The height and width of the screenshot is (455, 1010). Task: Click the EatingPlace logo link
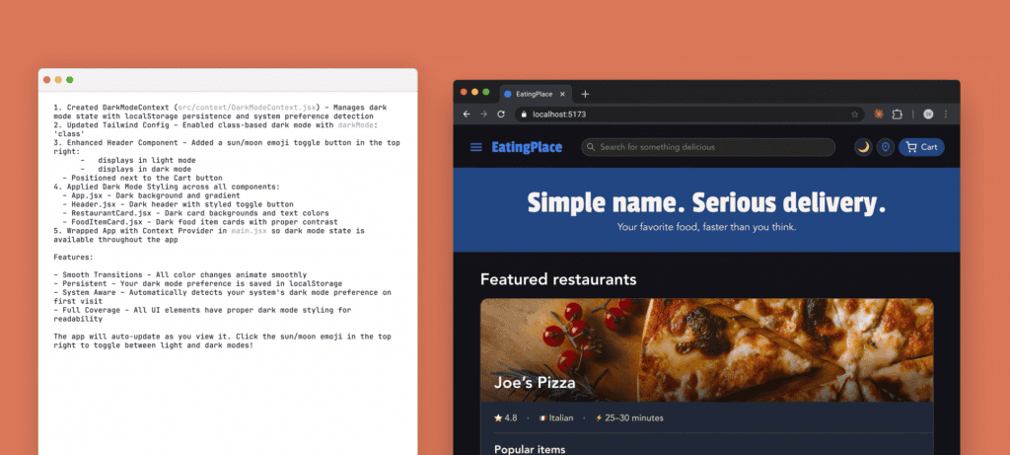(527, 148)
